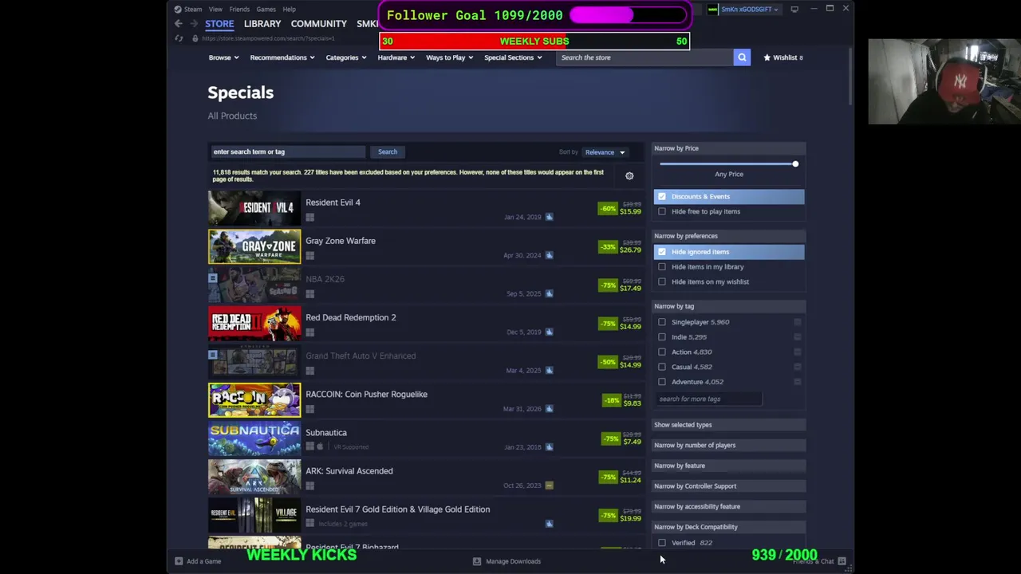Expand Narrow by number of players
This screenshot has width=1021, height=574.
point(729,445)
